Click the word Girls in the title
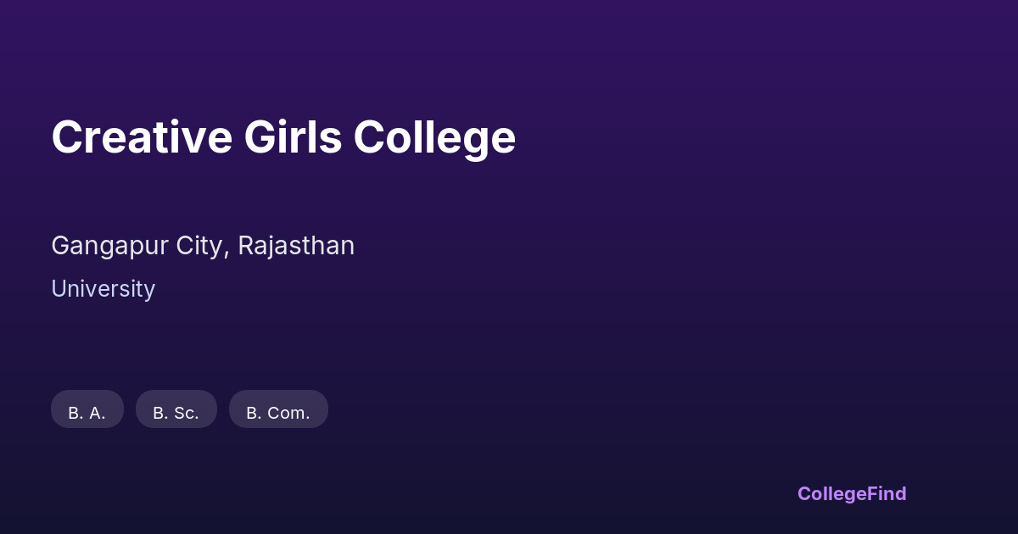 (293, 137)
